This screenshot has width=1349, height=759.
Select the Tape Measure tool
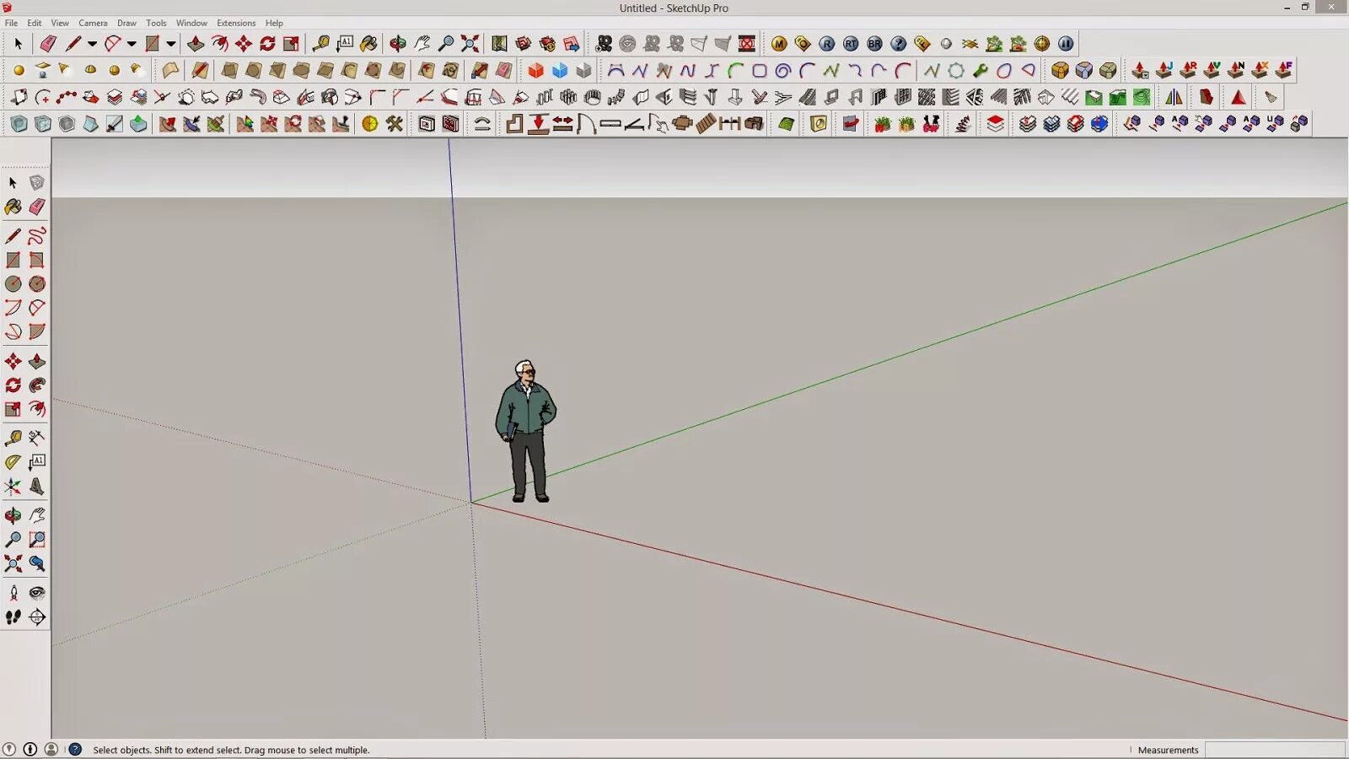point(321,44)
